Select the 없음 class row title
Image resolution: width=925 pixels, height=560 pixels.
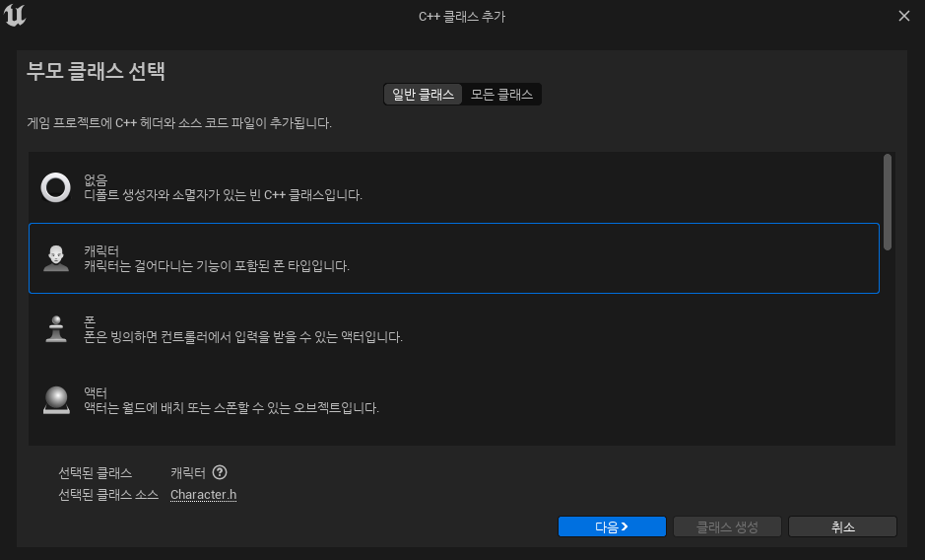96,179
